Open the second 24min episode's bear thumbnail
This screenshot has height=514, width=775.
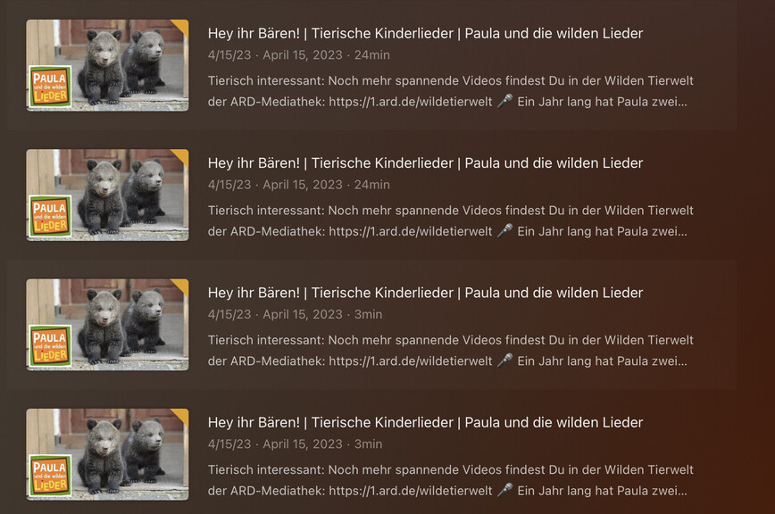[x=107, y=195]
